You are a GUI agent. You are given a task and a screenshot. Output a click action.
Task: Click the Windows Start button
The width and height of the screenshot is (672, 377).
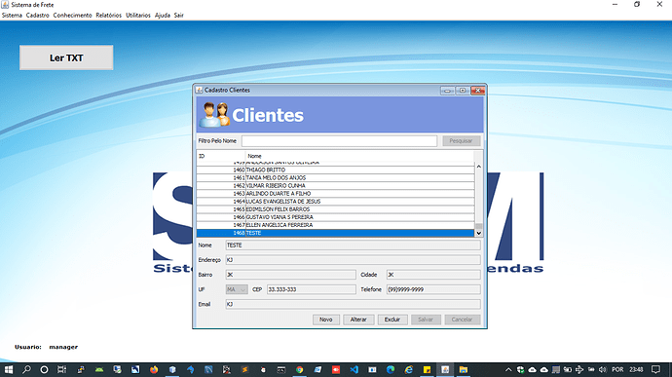tap(9, 369)
